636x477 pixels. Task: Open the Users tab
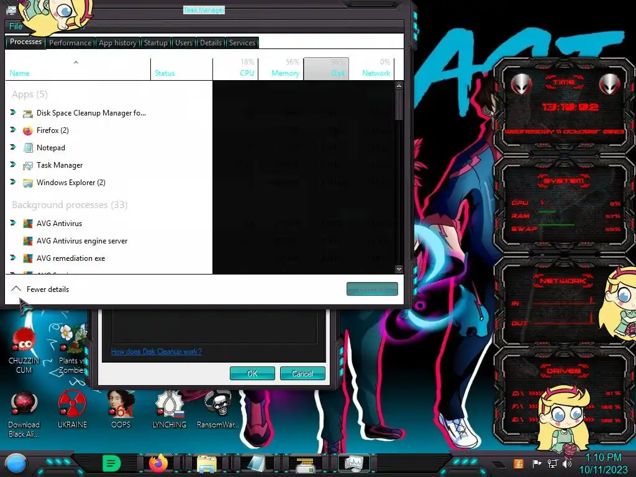coord(184,43)
